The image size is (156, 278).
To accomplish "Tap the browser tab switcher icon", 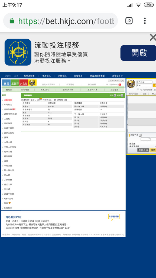I will click(129, 21).
